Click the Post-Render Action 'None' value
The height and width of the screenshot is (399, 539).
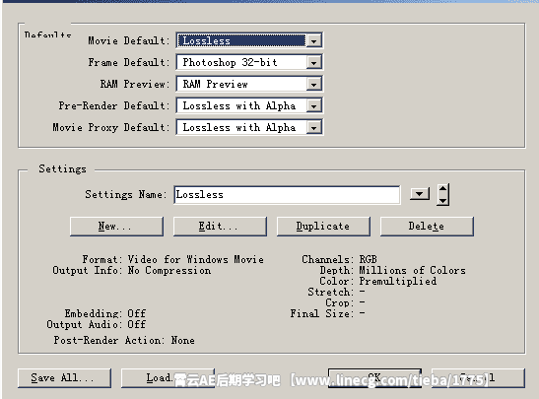click(x=183, y=340)
